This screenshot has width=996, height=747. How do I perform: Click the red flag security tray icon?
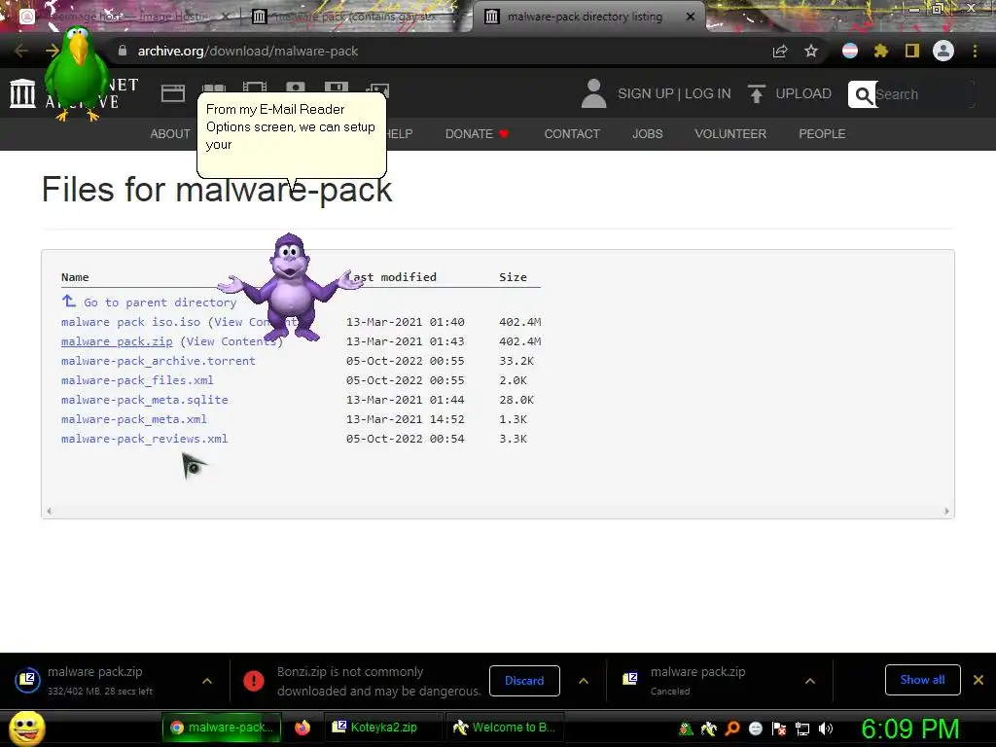pyautogui.click(x=779, y=729)
